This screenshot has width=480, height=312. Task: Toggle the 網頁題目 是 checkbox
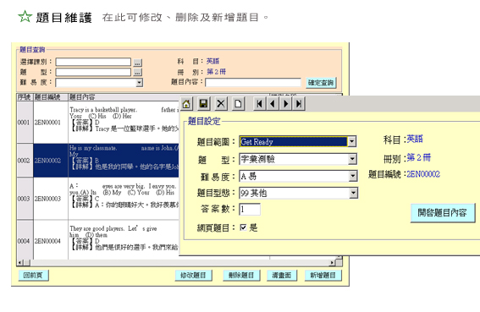[243, 227]
